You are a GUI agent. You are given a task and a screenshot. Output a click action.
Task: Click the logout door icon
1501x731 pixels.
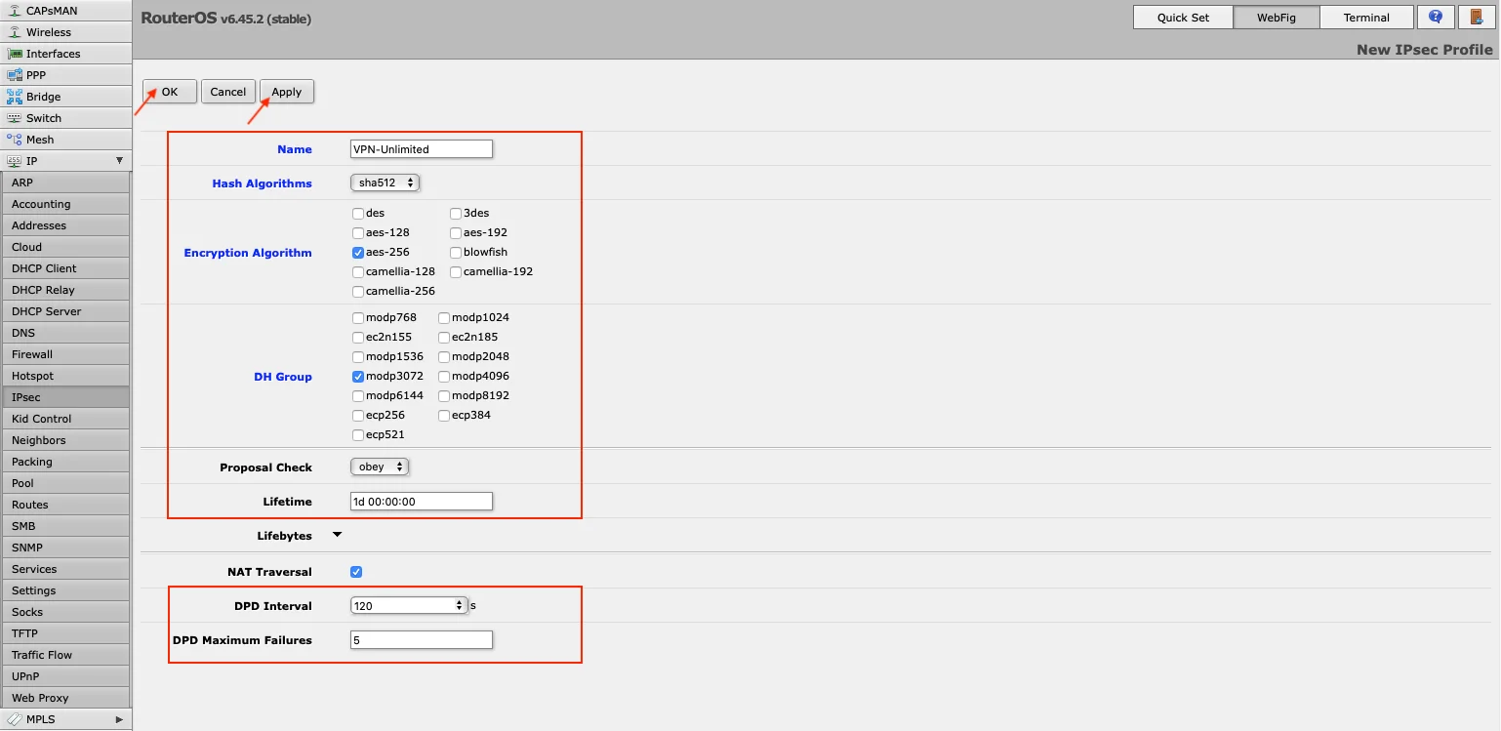click(1476, 17)
